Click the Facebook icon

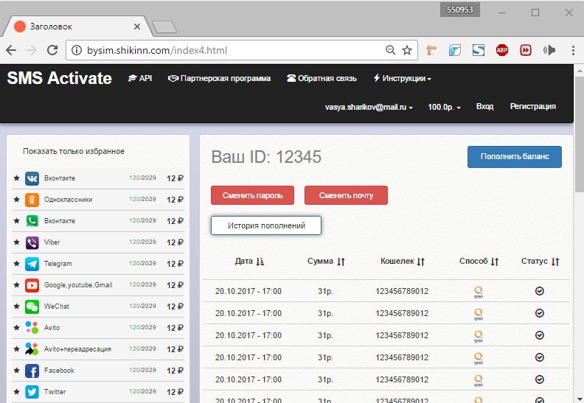[32, 371]
